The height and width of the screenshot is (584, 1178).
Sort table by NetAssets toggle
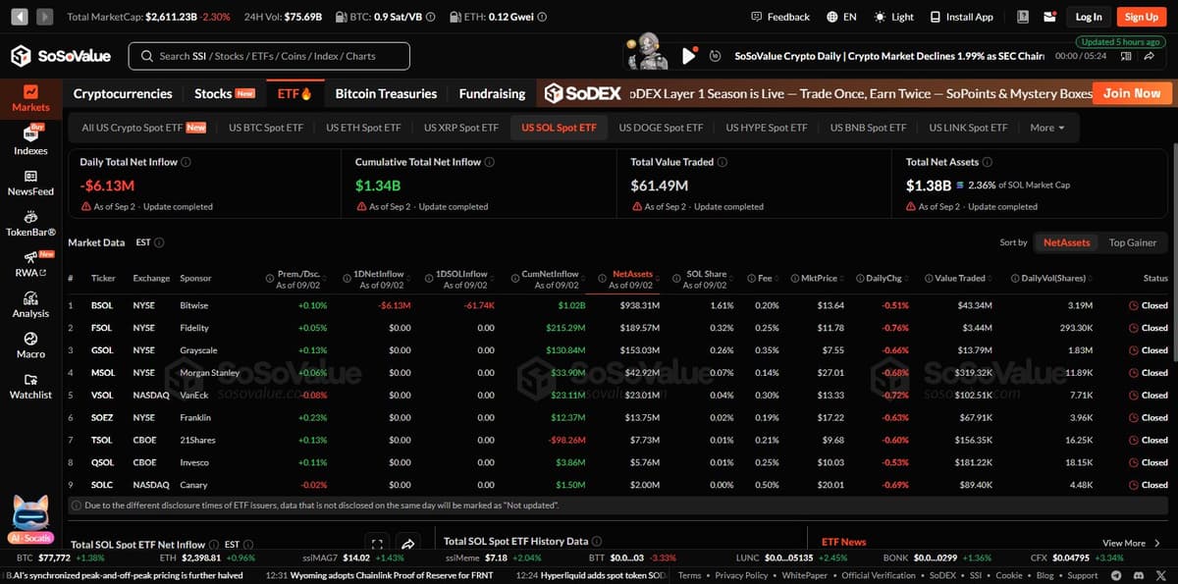click(x=1066, y=242)
